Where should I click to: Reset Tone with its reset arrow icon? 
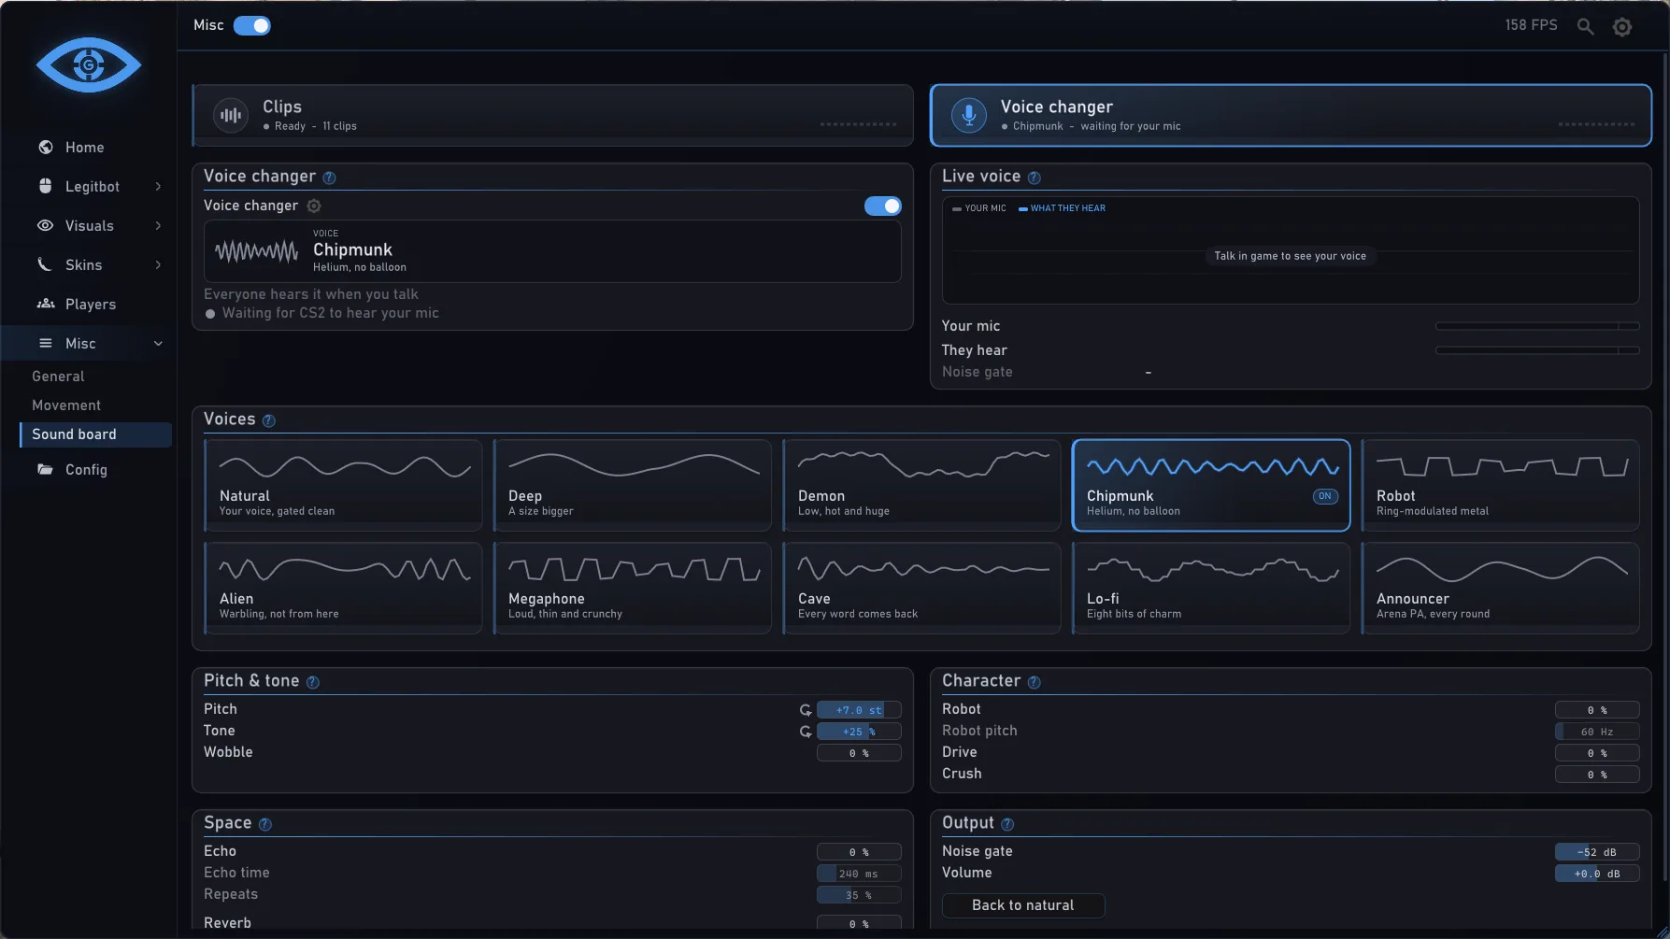pos(806,732)
